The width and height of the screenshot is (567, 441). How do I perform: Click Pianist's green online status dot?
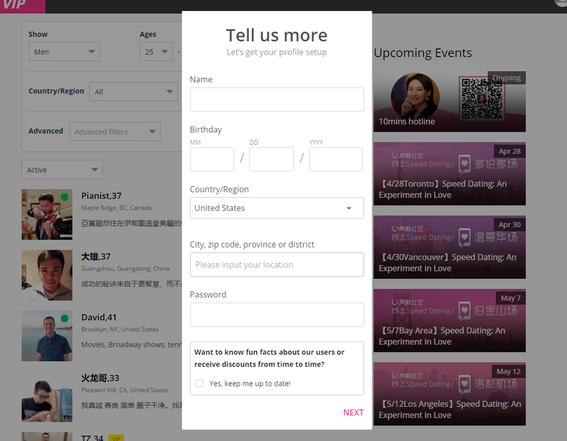64,197
